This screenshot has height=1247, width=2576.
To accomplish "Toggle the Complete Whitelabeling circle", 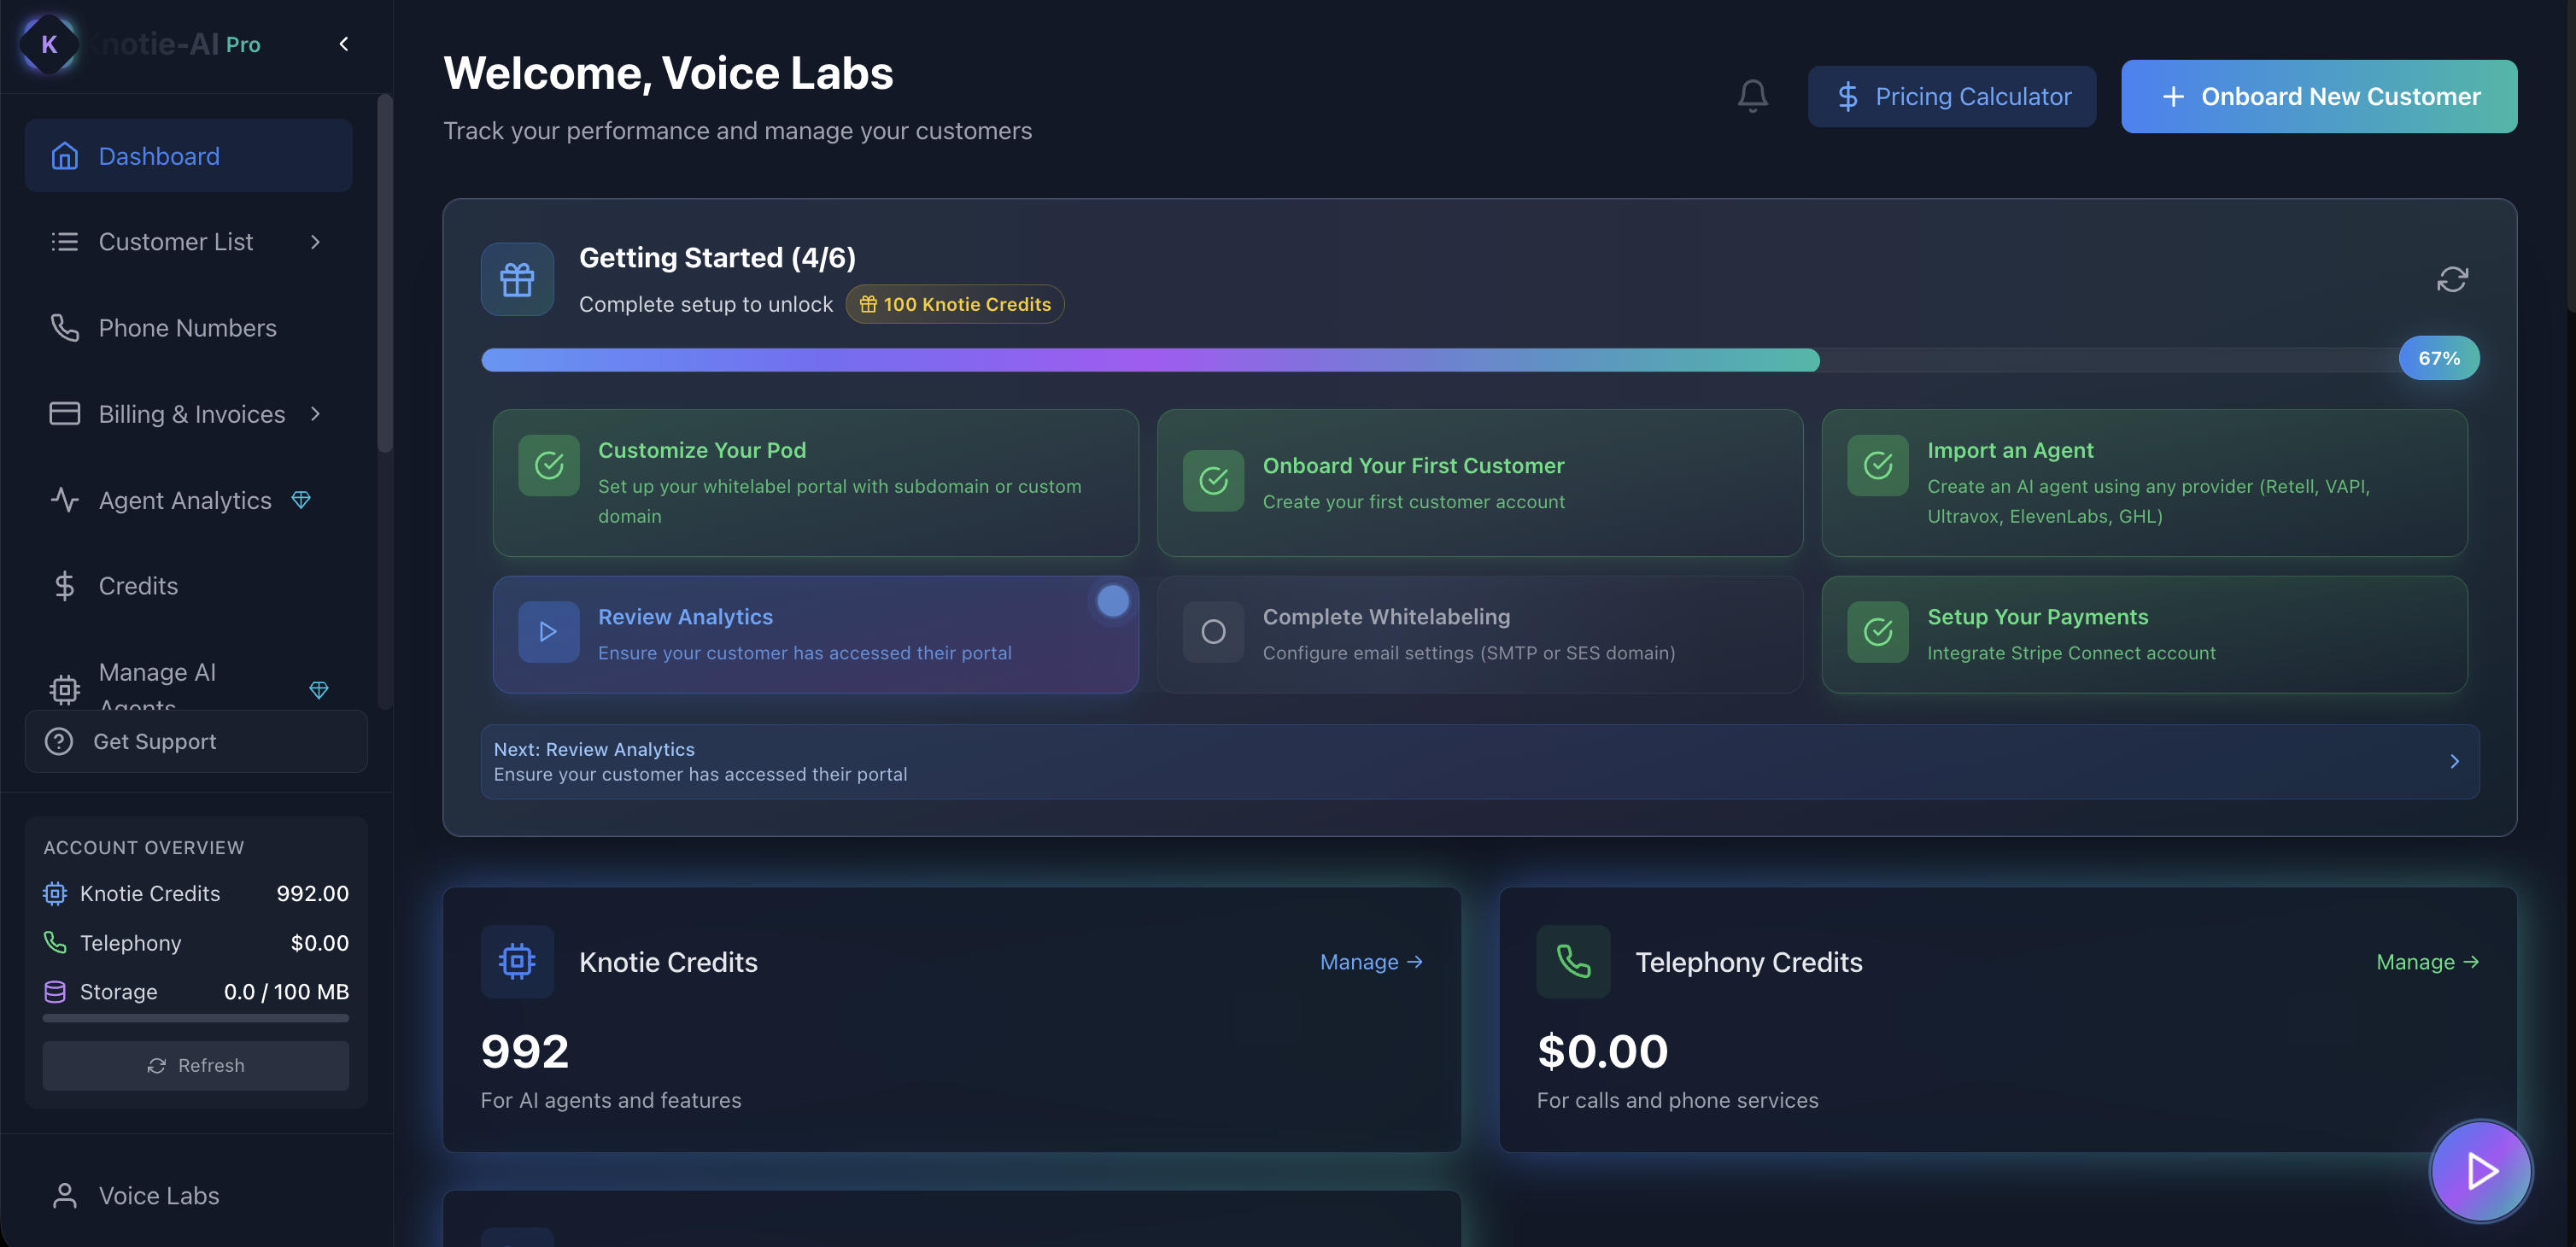I will pos(1213,632).
